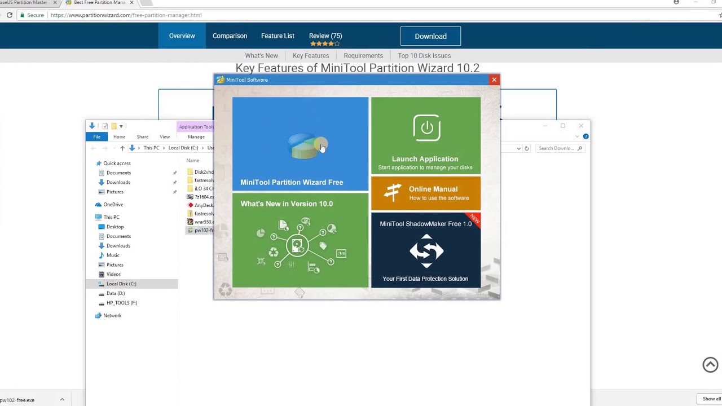Screen dimensions: 722x406
Task: Switch to the EaseUS Partition Master tab
Action: click(24, 3)
